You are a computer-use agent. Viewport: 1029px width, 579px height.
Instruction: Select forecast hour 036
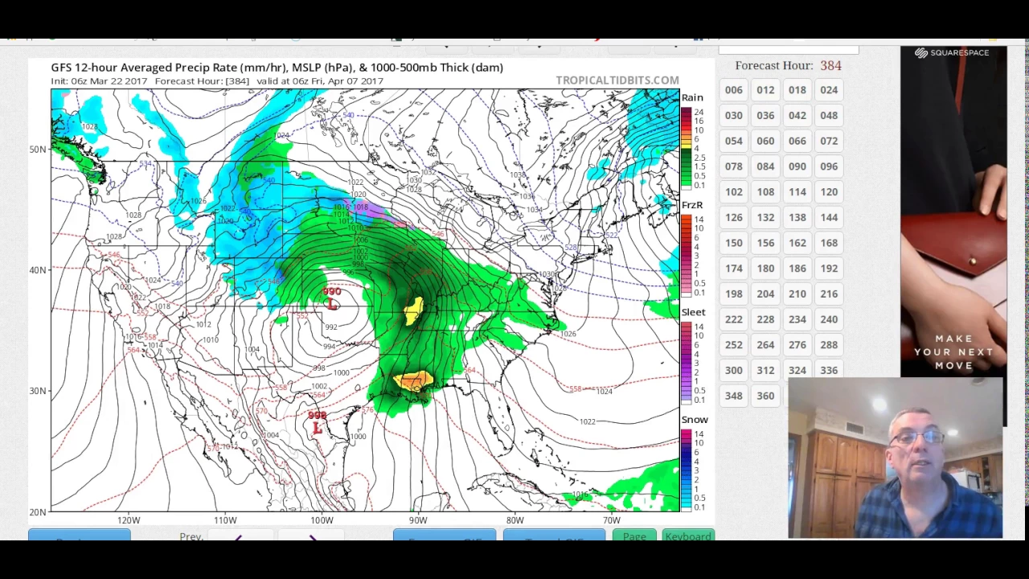click(765, 116)
